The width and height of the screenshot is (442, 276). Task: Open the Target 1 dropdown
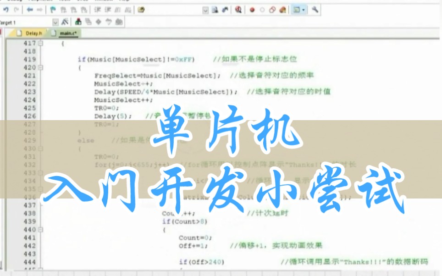[x=55, y=21]
